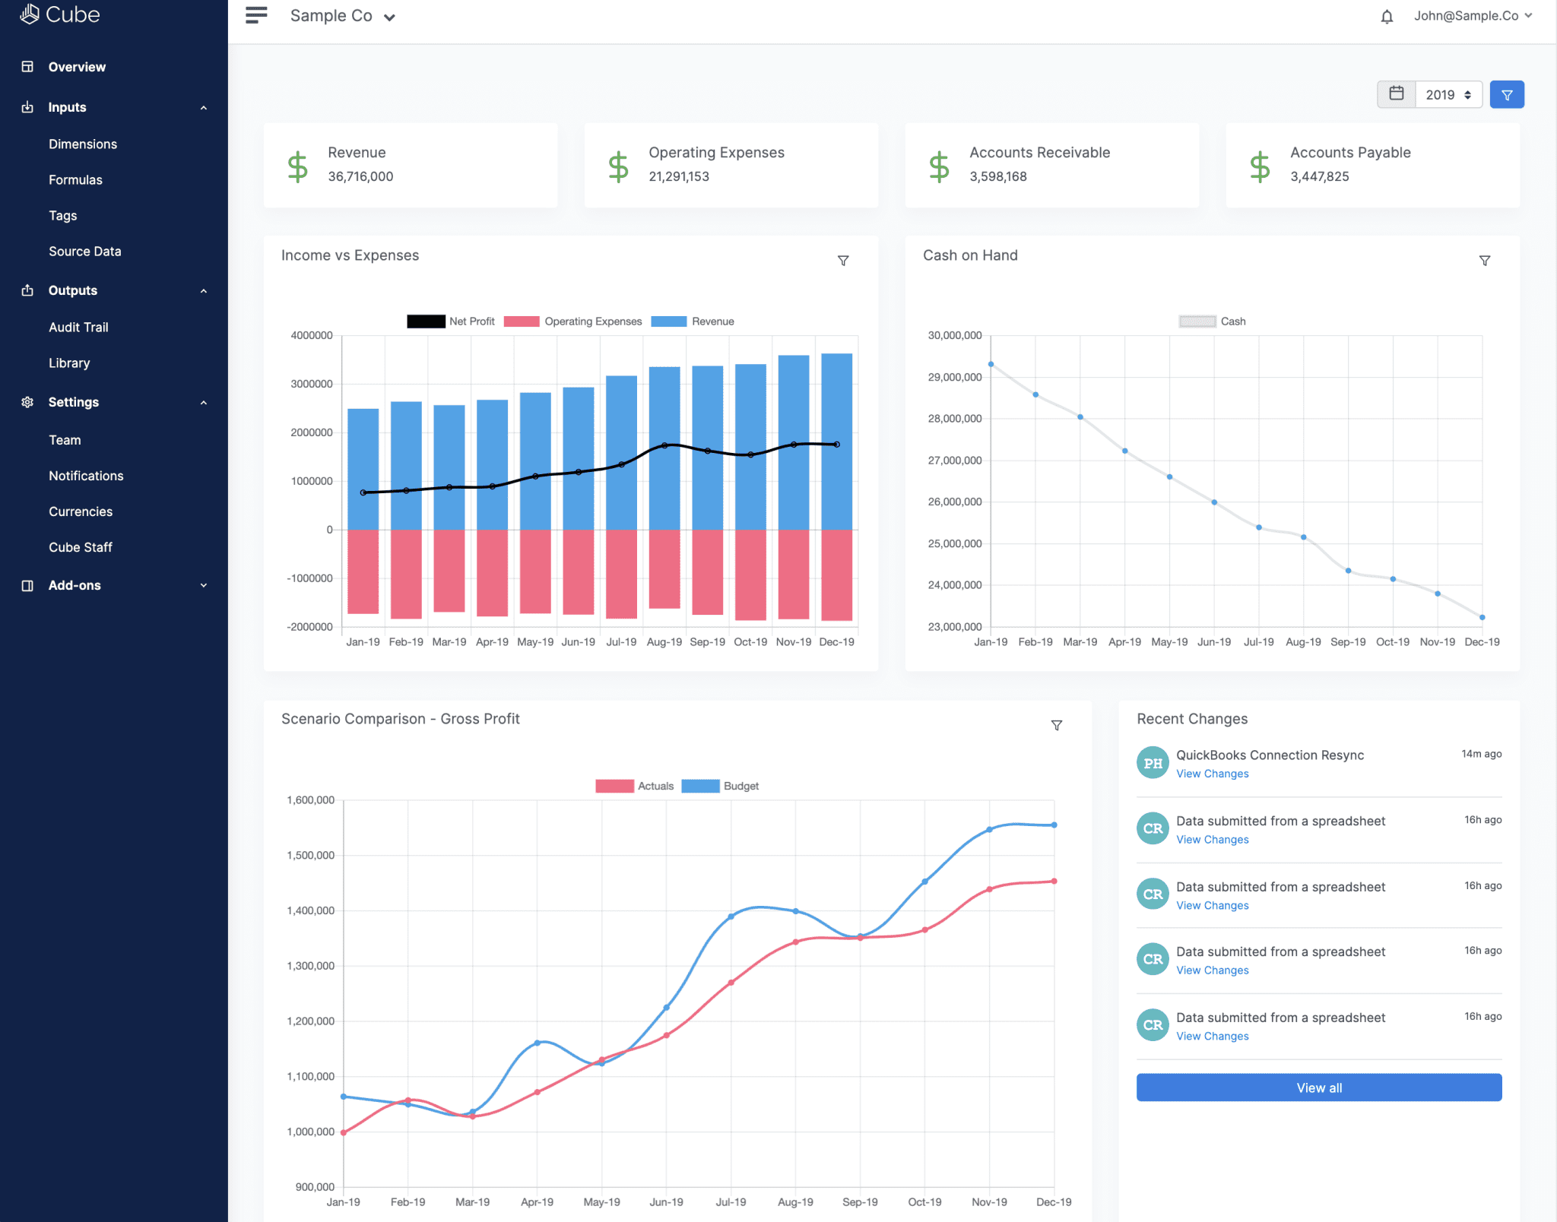This screenshot has height=1222, width=1557.
Task: Click the Settings gear icon in sidebar
Action: click(27, 401)
